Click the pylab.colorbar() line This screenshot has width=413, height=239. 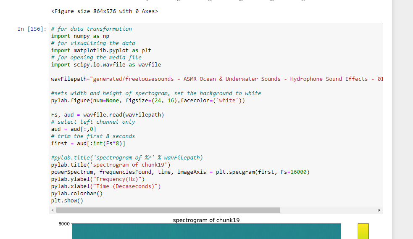coord(77,194)
